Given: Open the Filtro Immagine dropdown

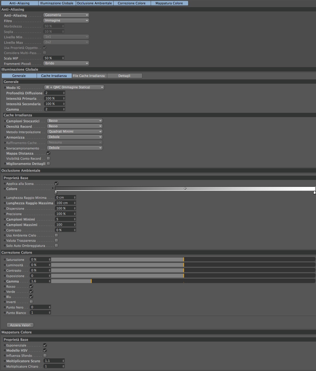Looking at the screenshot, I should [66, 21].
